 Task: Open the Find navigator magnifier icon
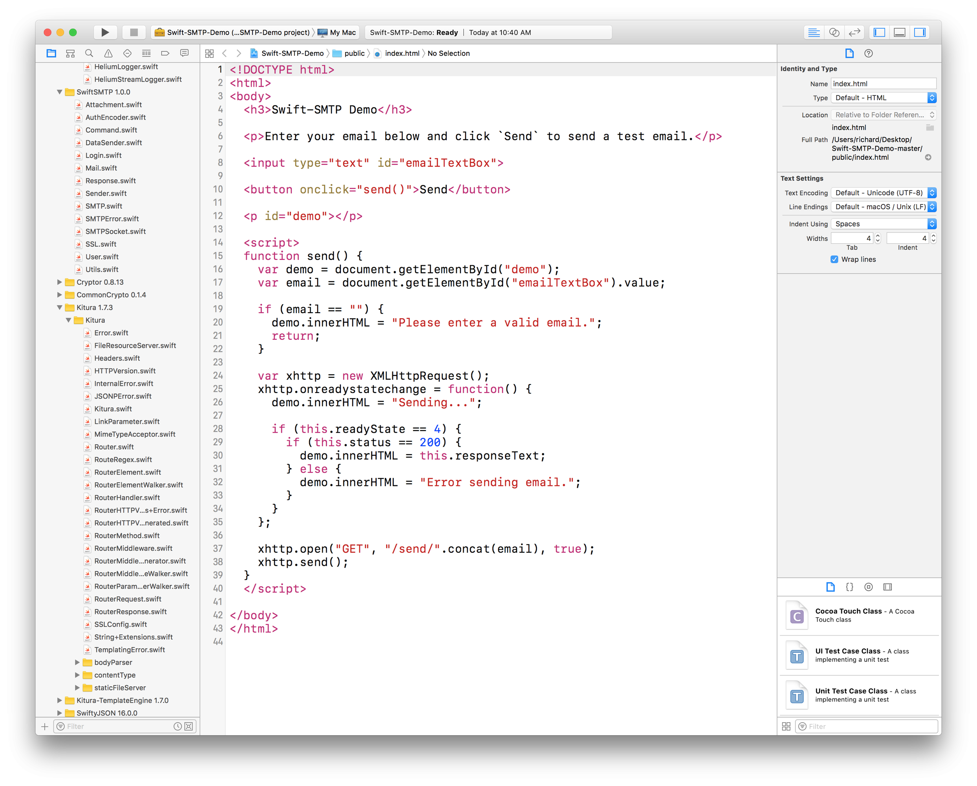click(89, 54)
